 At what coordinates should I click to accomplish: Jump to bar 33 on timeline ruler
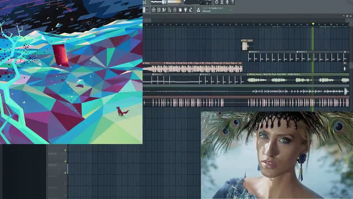(x=260, y=25)
